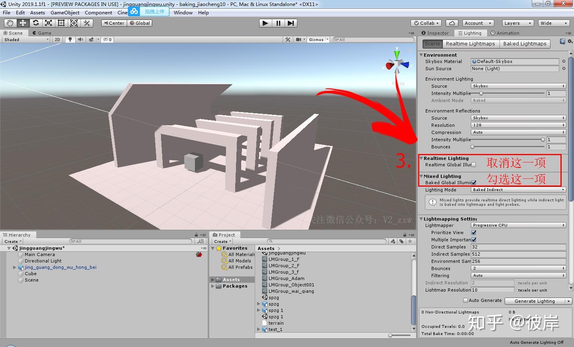574x347 pixels.
Task: Open the Hierarchy panel options menu icon
Action: (x=203, y=235)
